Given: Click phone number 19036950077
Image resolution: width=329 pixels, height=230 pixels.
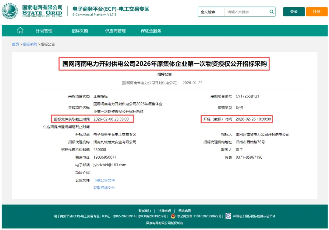Looking at the screenshot, I should pos(105,157).
